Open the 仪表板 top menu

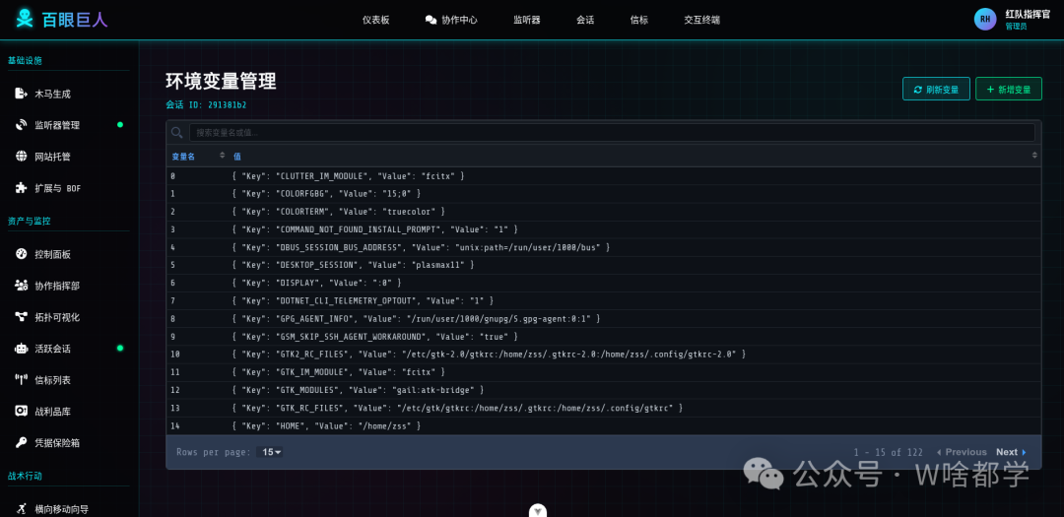376,20
